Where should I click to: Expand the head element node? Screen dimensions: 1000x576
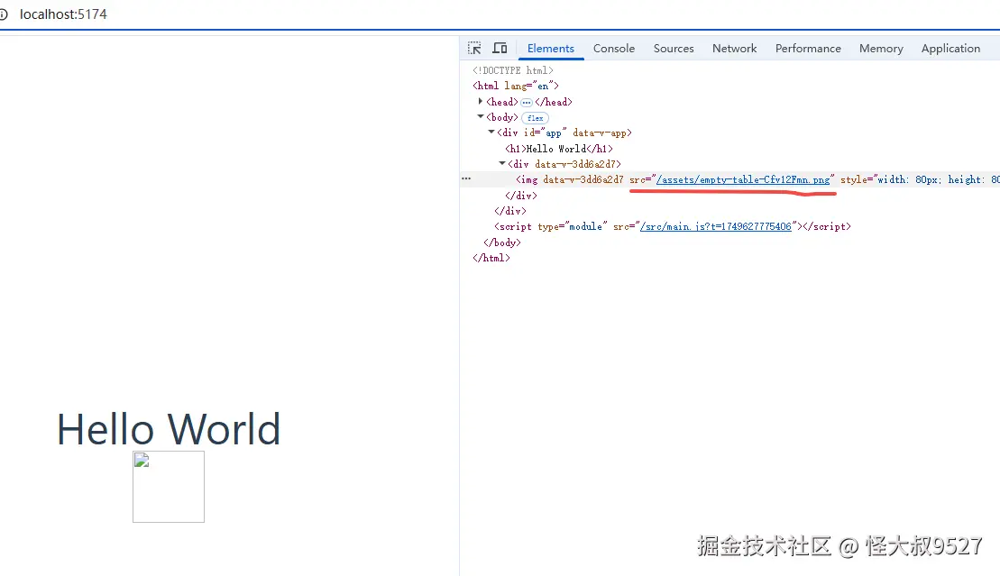[481, 102]
